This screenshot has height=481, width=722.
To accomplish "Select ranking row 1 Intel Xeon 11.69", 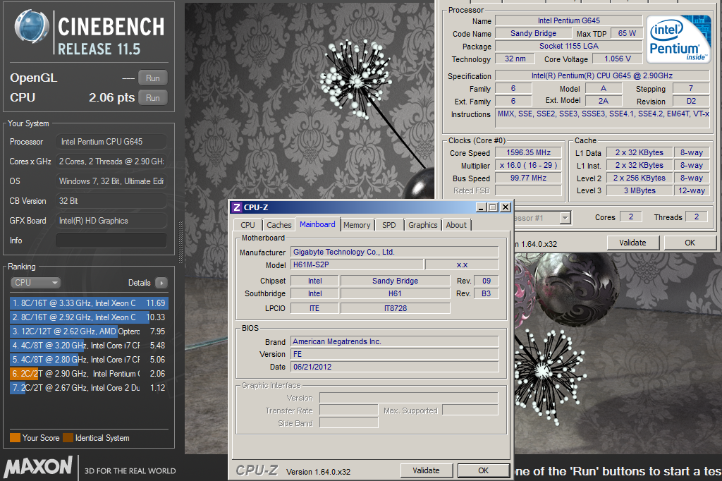I will coord(89,303).
